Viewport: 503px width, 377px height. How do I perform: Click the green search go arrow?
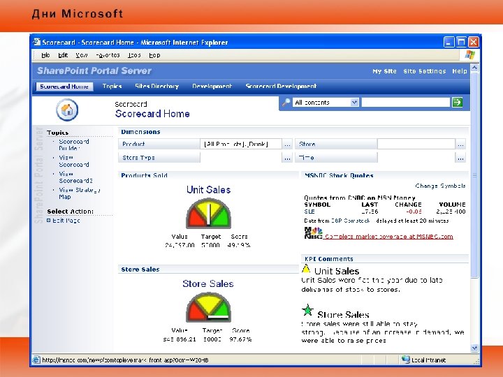[457, 102]
